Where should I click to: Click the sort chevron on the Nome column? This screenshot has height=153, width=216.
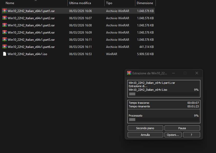pos(35,1)
